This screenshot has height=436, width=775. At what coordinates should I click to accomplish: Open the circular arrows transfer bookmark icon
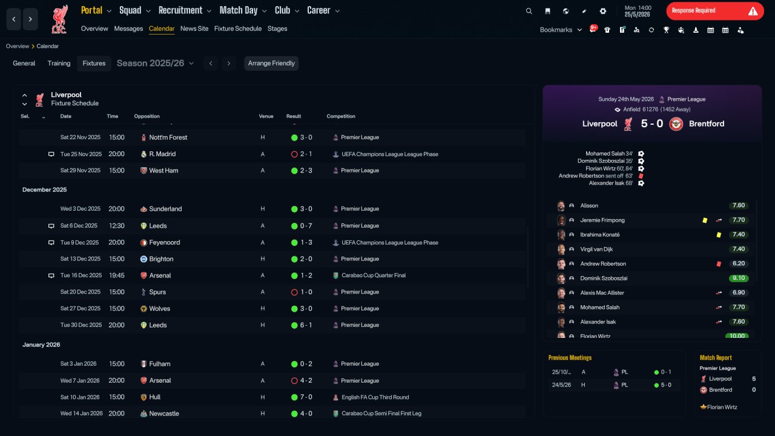coord(651,30)
